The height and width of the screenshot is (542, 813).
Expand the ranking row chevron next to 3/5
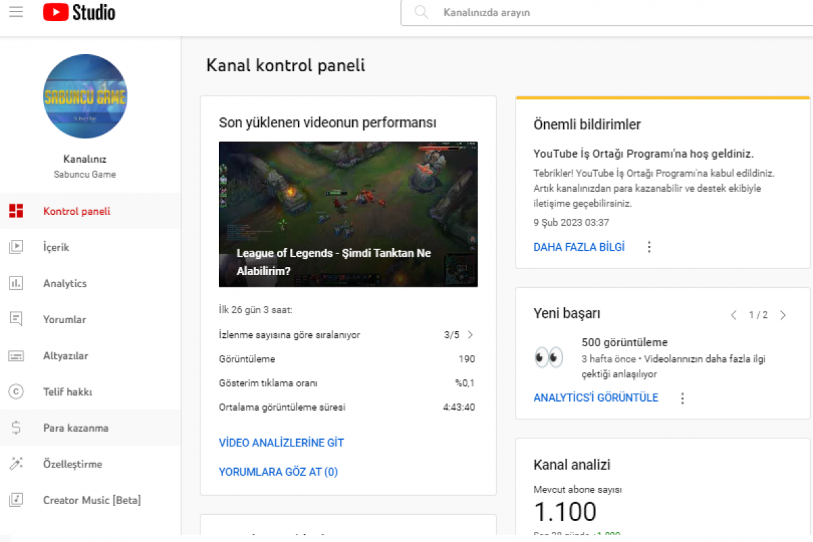pyautogui.click(x=470, y=335)
